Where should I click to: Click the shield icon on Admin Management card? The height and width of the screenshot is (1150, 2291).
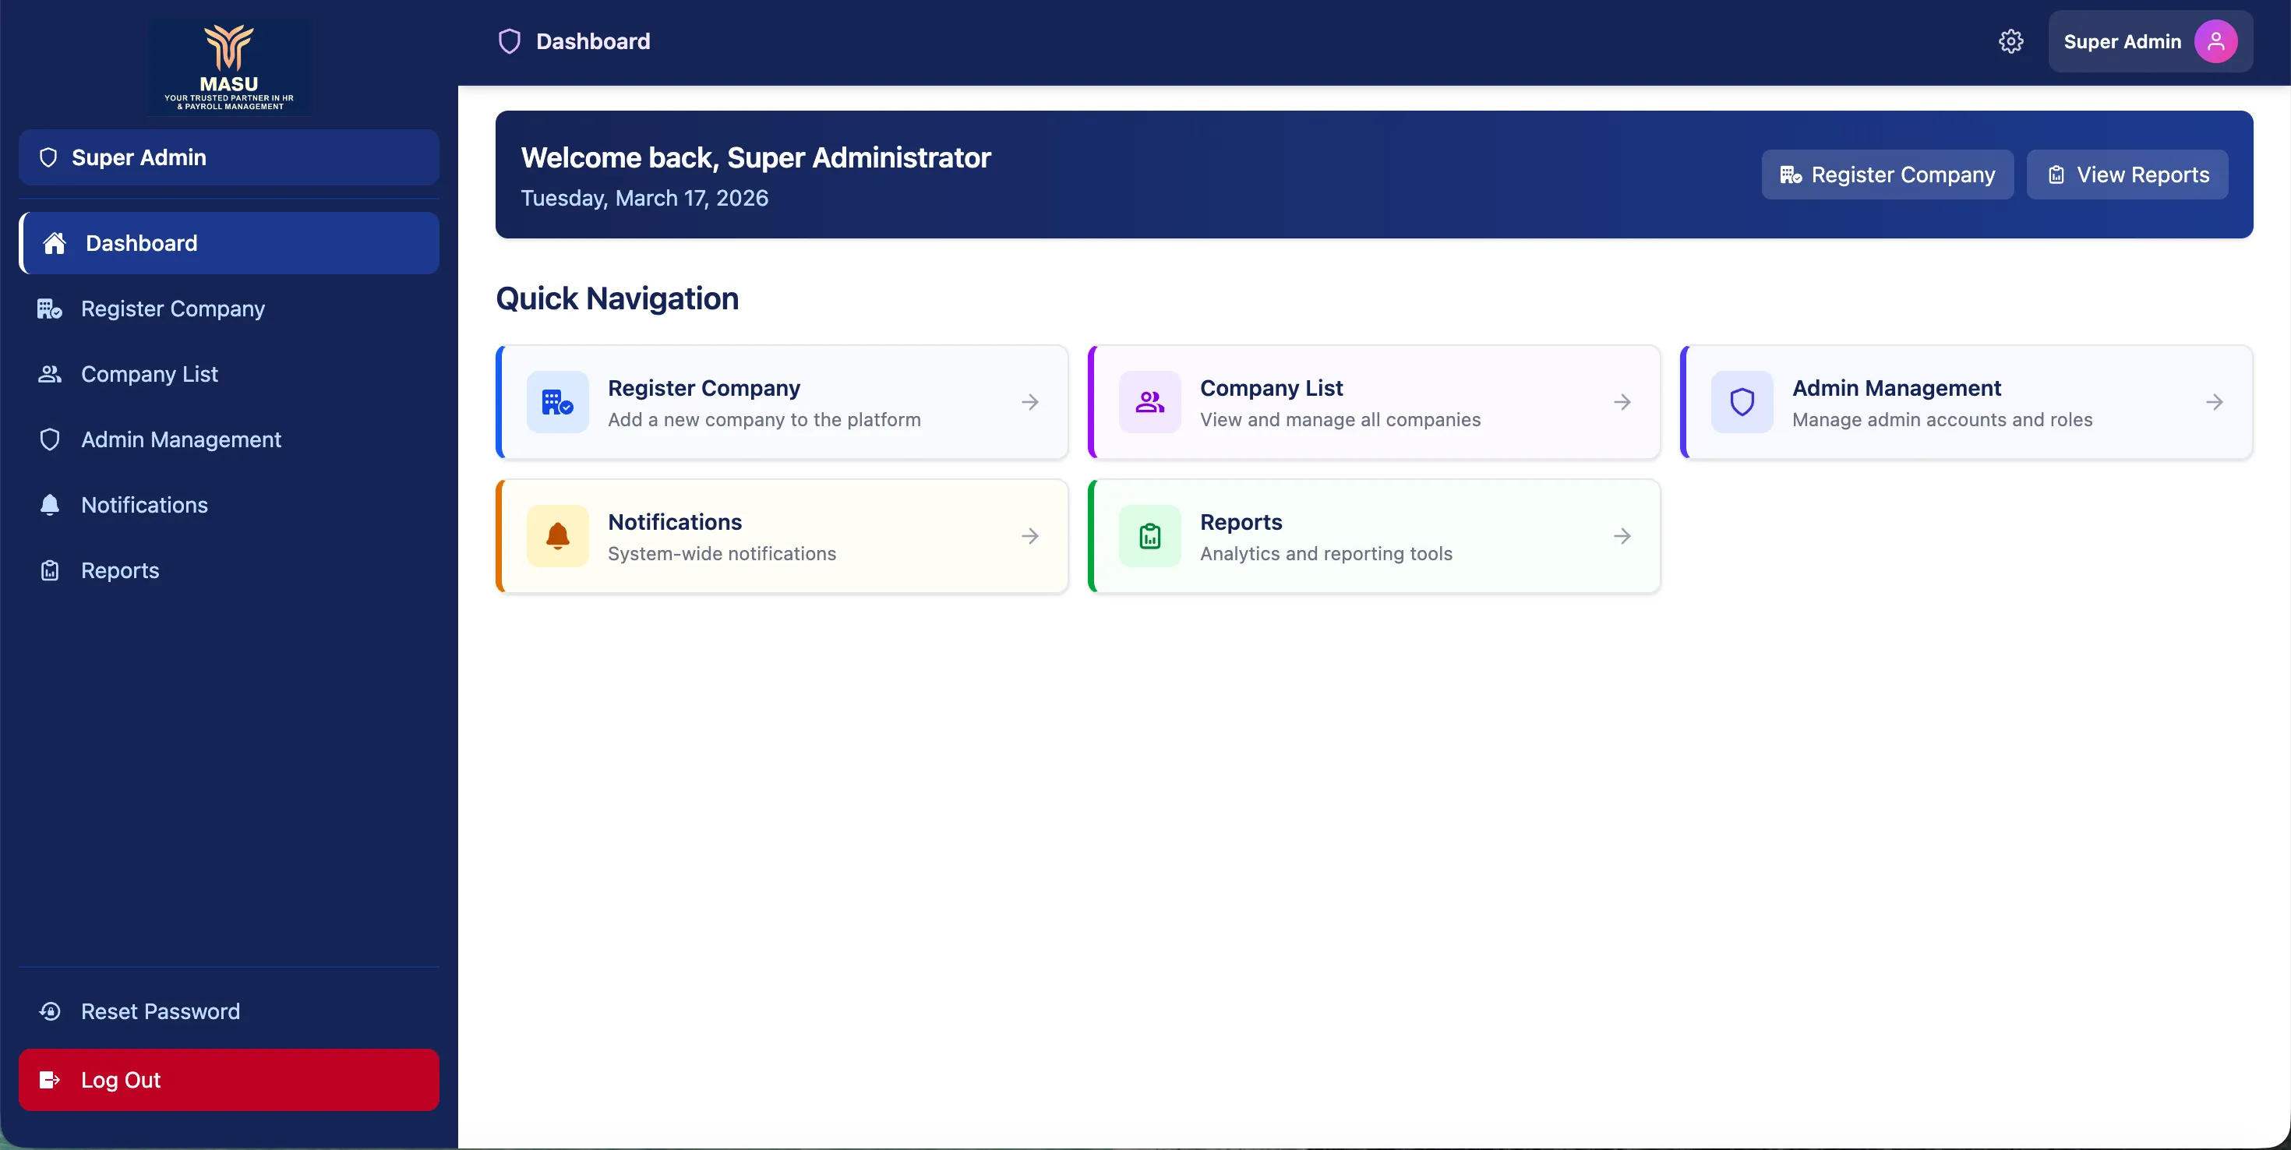(1742, 402)
